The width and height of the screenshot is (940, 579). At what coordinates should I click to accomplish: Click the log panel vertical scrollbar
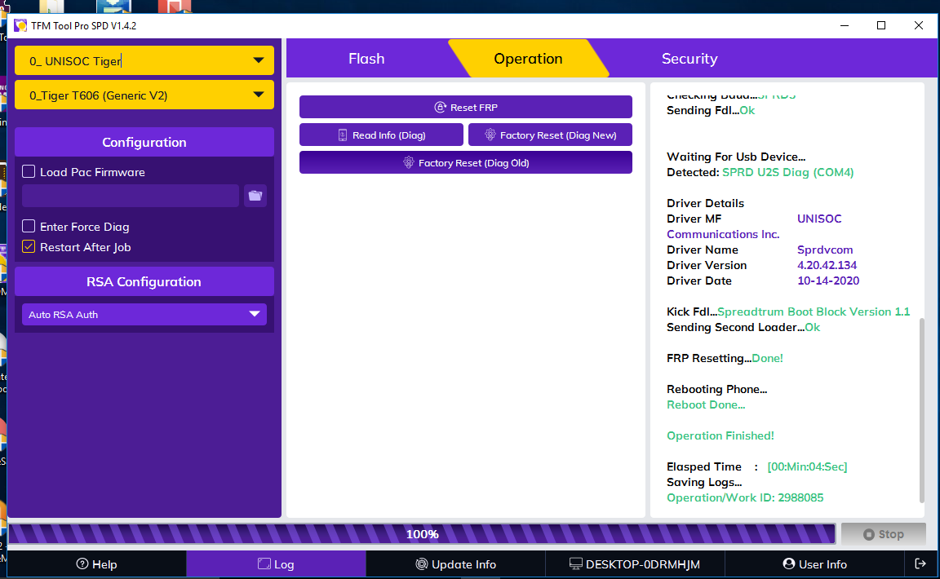pos(922,408)
